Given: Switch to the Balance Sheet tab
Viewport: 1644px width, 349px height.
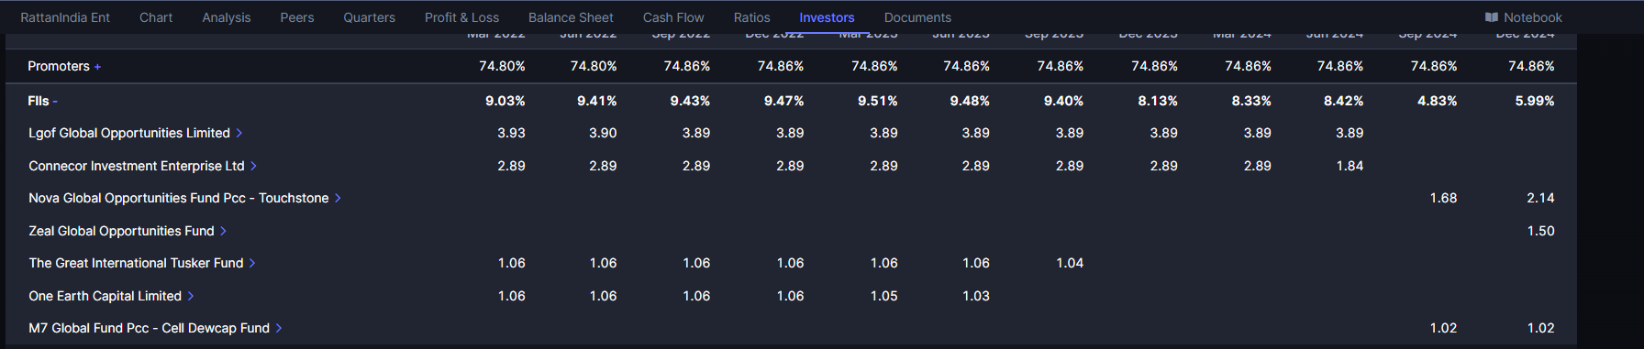Looking at the screenshot, I should pos(571,17).
